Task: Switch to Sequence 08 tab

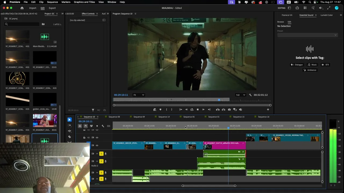Action: (114, 117)
